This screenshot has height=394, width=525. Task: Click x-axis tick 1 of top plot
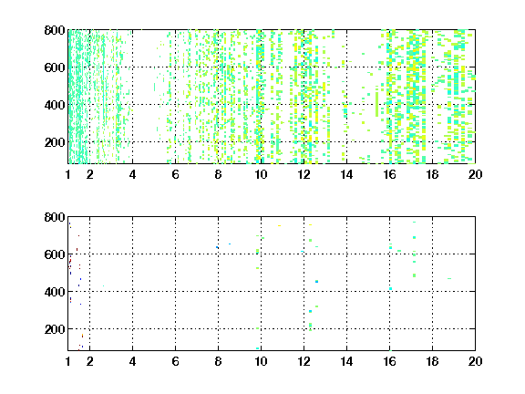[68, 174]
